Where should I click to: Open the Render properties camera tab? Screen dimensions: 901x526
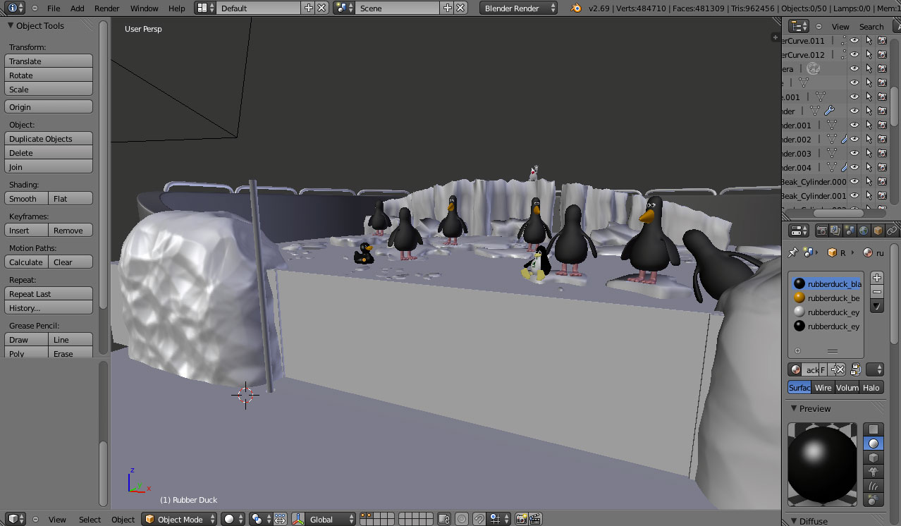click(x=821, y=231)
